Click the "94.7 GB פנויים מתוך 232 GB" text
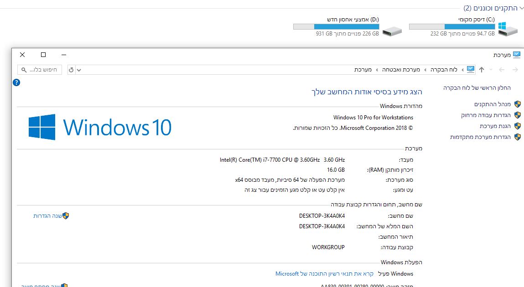The height and width of the screenshot is (287, 524). click(462, 34)
